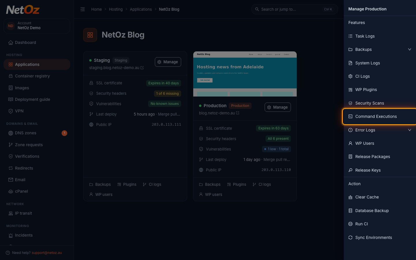Open System Logs feature
Screen dimensions: 416x260
(380, 63)
